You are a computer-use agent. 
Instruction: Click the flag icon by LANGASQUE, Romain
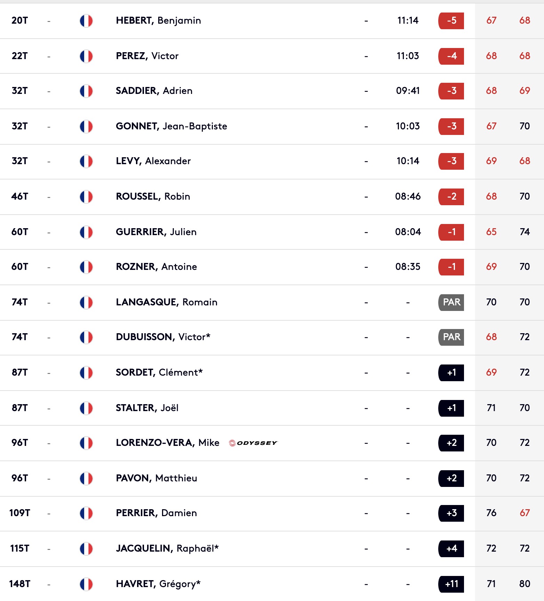pos(86,303)
